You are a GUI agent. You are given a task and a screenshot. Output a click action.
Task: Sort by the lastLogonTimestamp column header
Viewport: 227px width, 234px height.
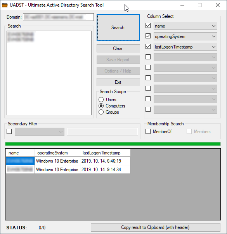click(x=105, y=153)
